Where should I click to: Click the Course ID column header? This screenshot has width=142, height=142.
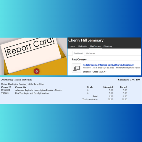pos(6,87)
